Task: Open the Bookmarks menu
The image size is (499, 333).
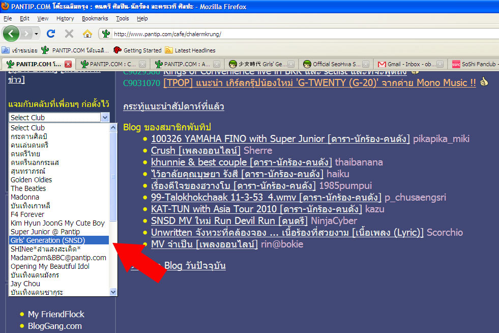Action: point(95,18)
